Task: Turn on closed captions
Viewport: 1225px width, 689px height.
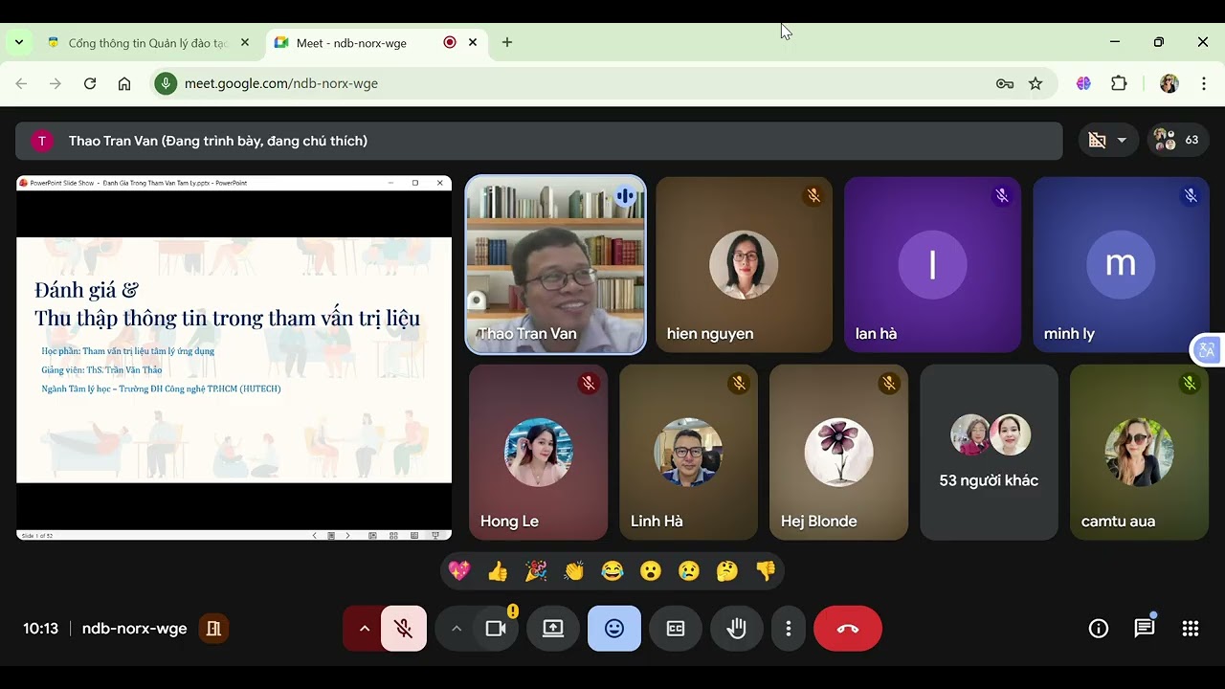Action: [x=676, y=629]
